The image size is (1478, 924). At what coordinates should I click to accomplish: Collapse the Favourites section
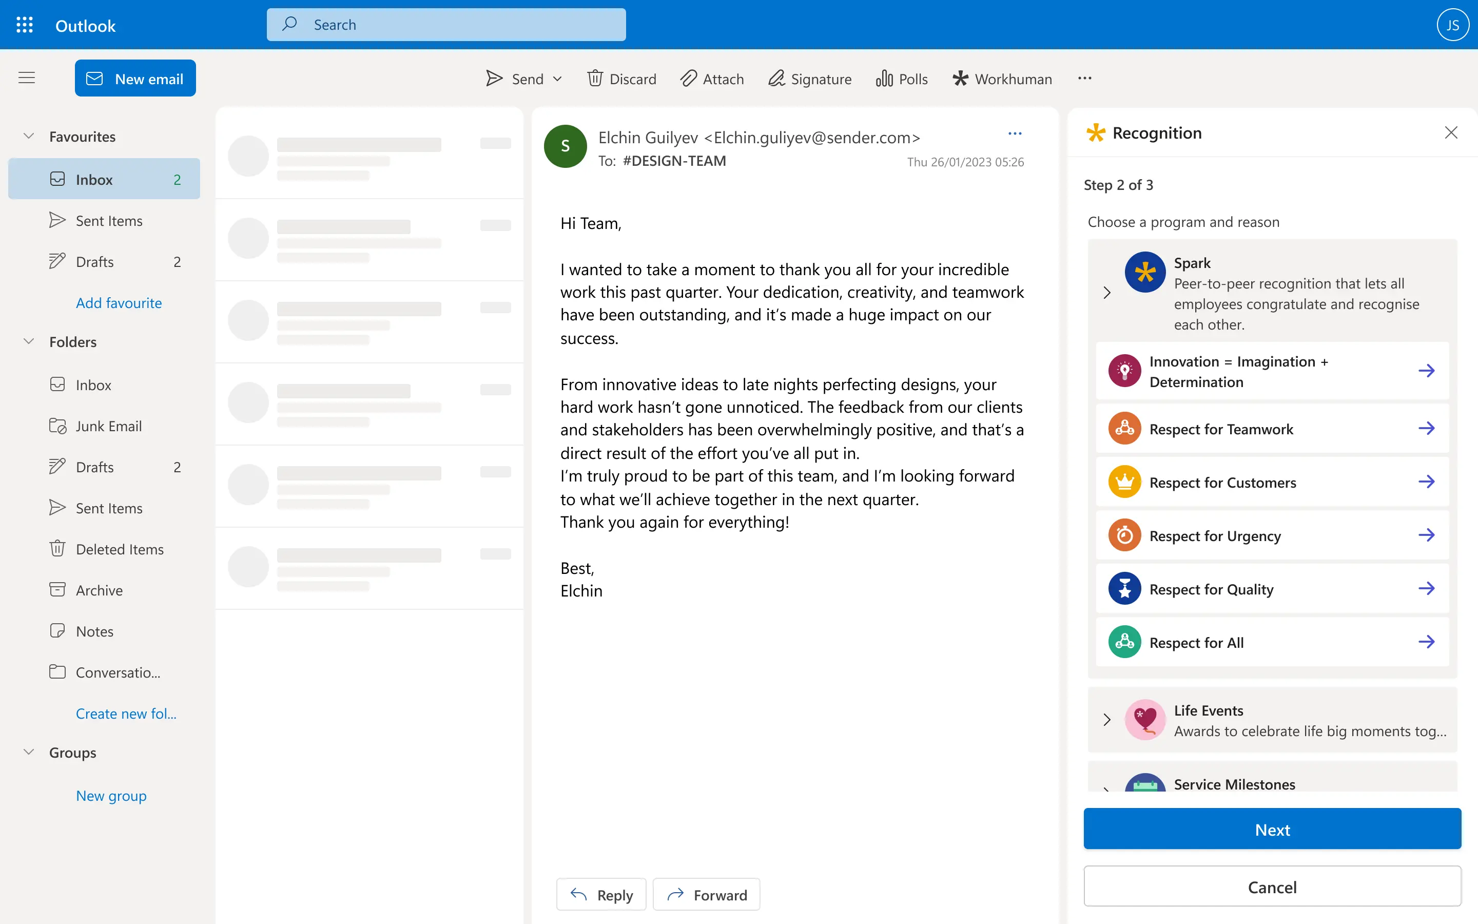point(28,136)
